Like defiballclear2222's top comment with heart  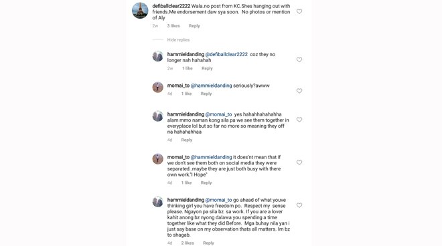coord(299,11)
